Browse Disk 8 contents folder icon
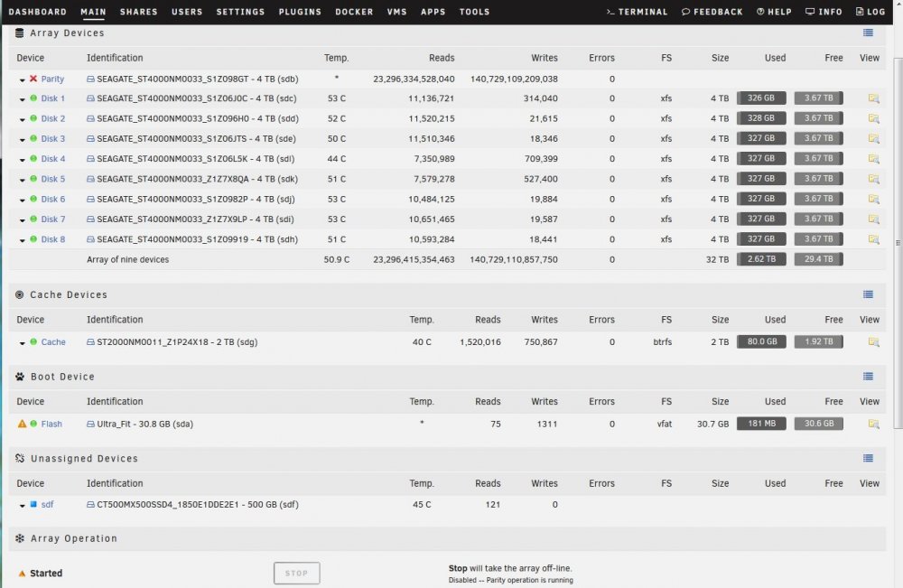This screenshot has height=588, width=903. (x=873, y=239)
